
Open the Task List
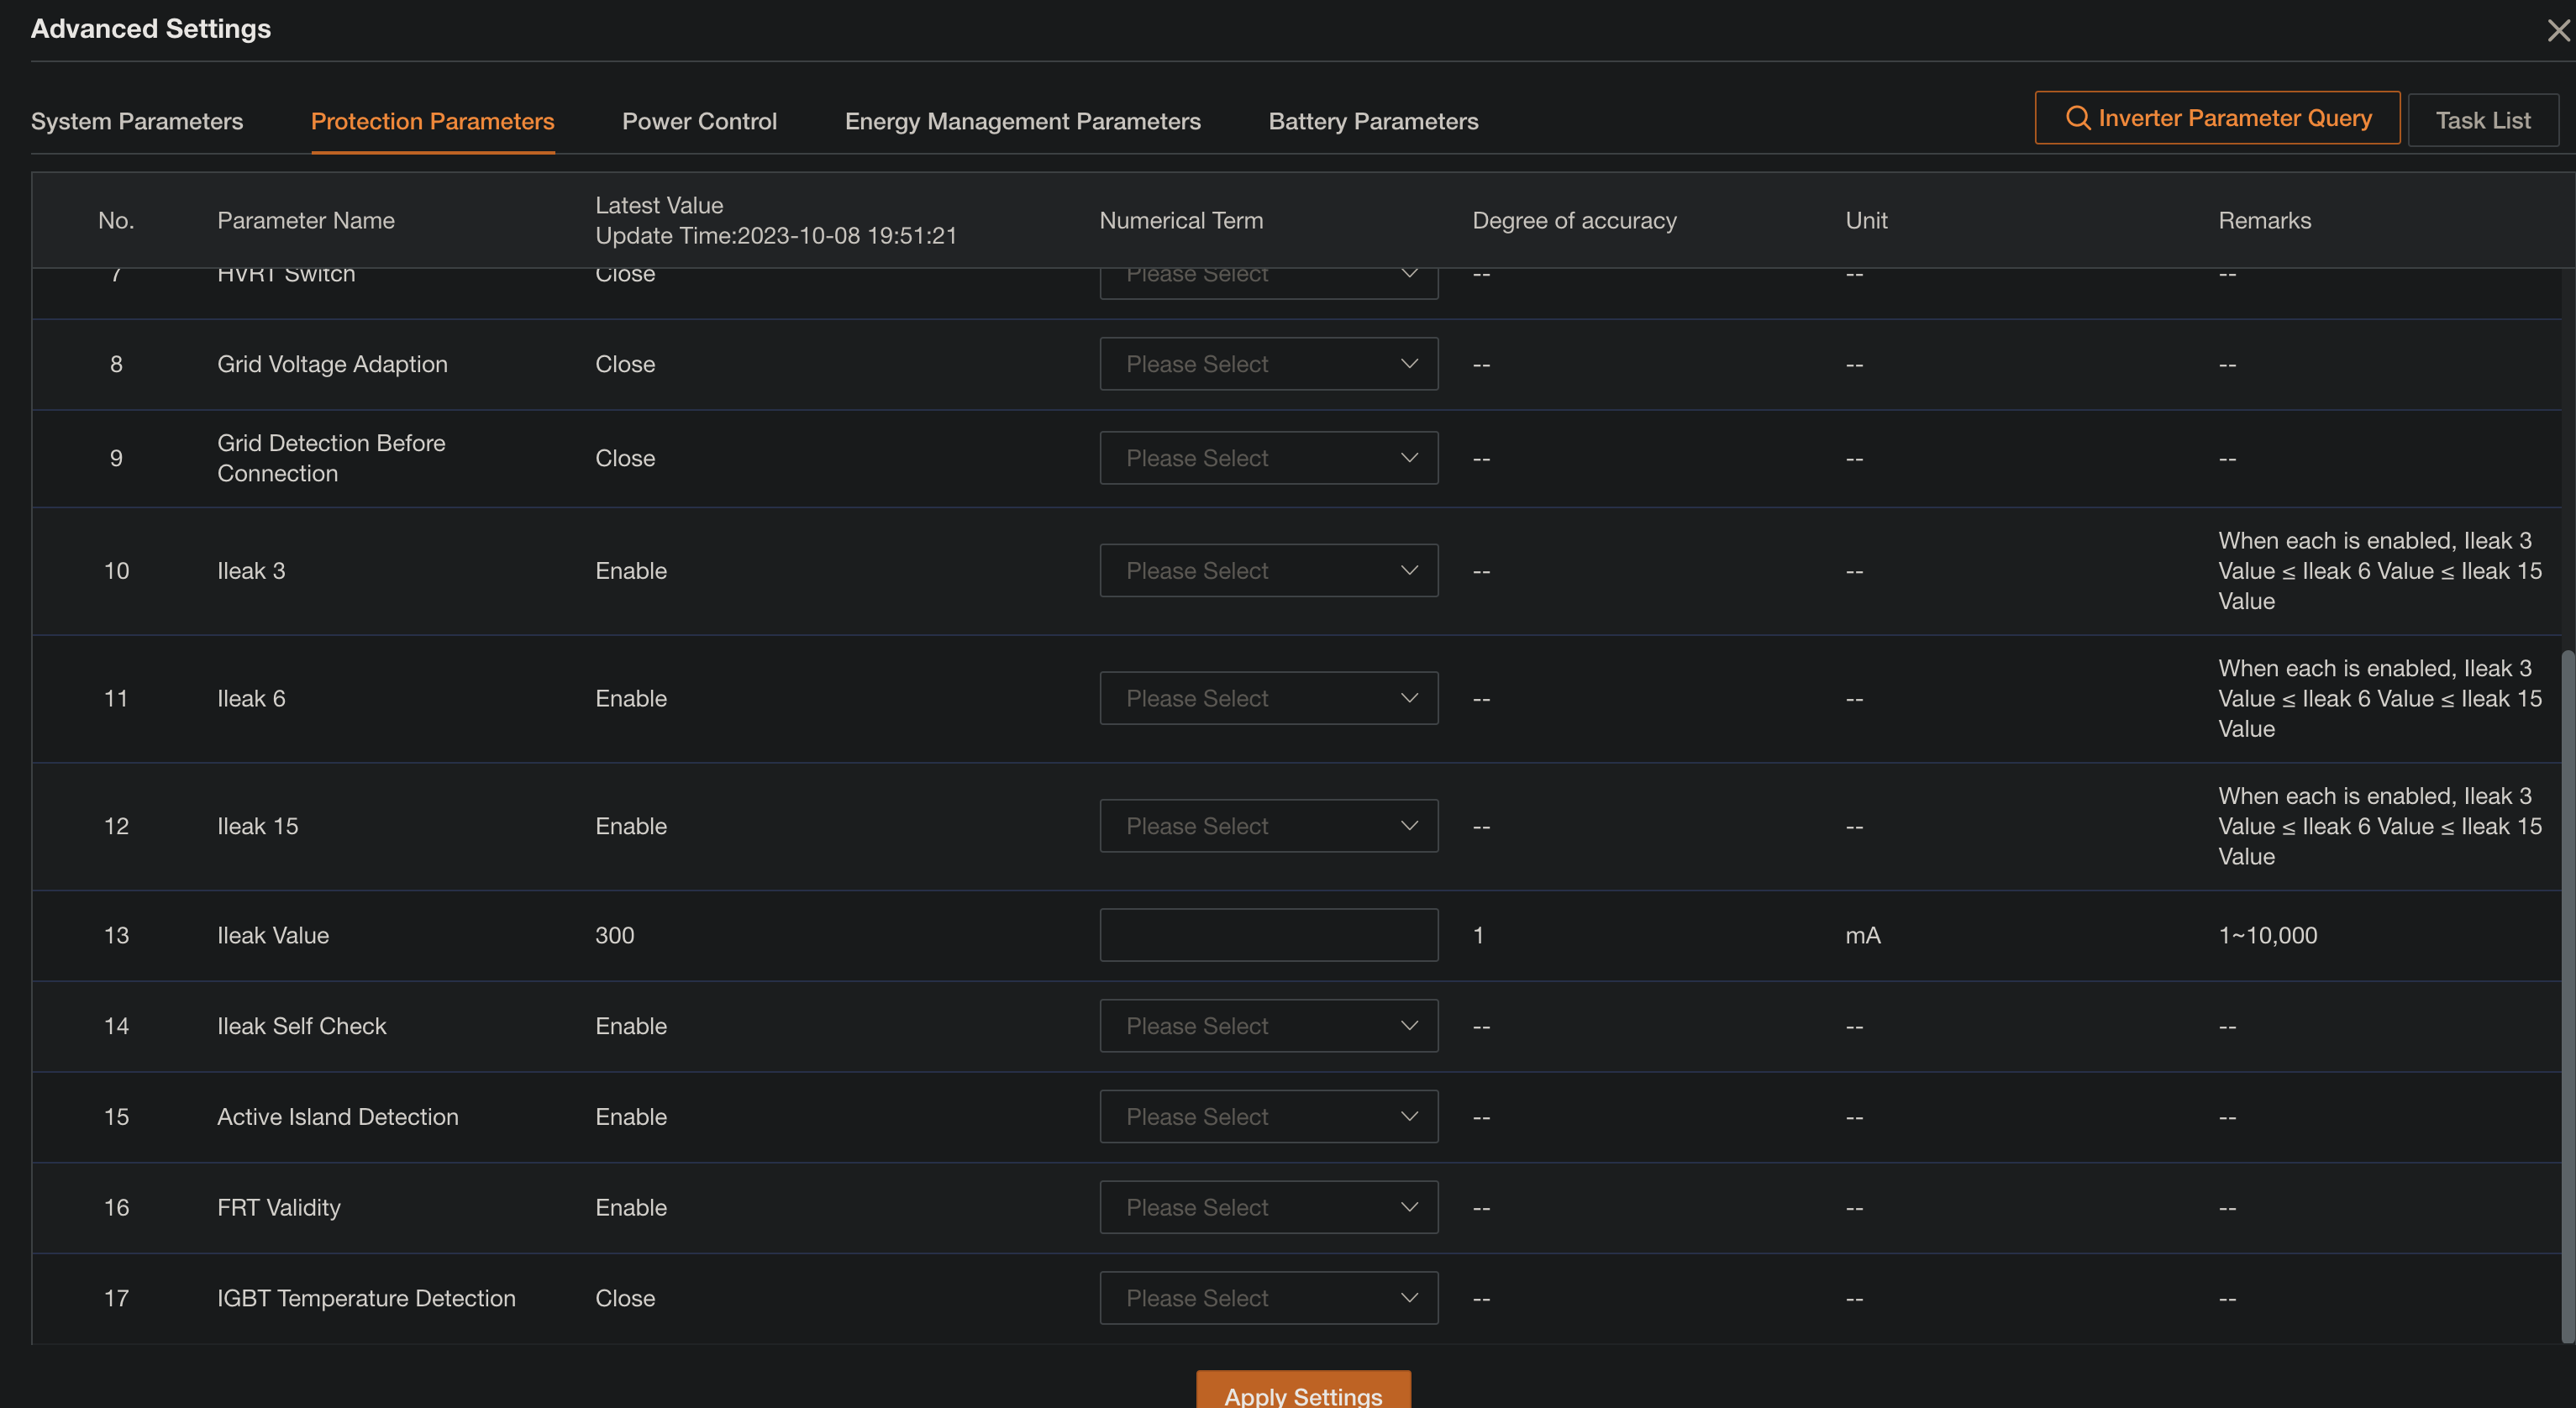click(x=2483, y=119)
